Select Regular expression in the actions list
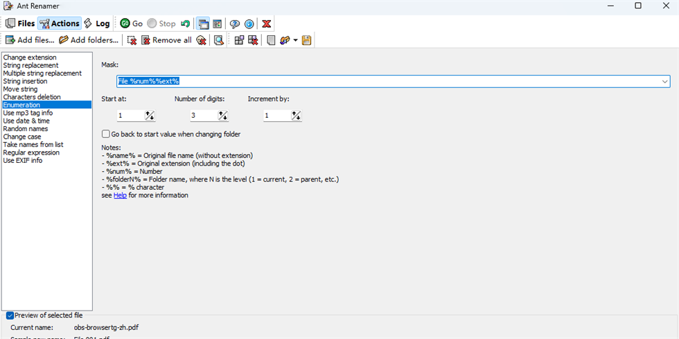The image size is (679, 339). click(32, 153)
